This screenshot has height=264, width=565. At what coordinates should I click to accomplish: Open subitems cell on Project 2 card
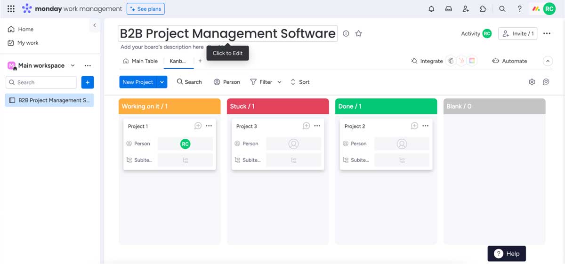402,160
